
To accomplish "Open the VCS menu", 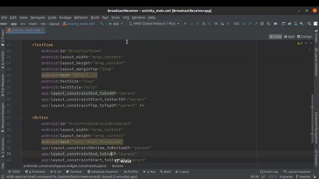I will coord(126,17).
